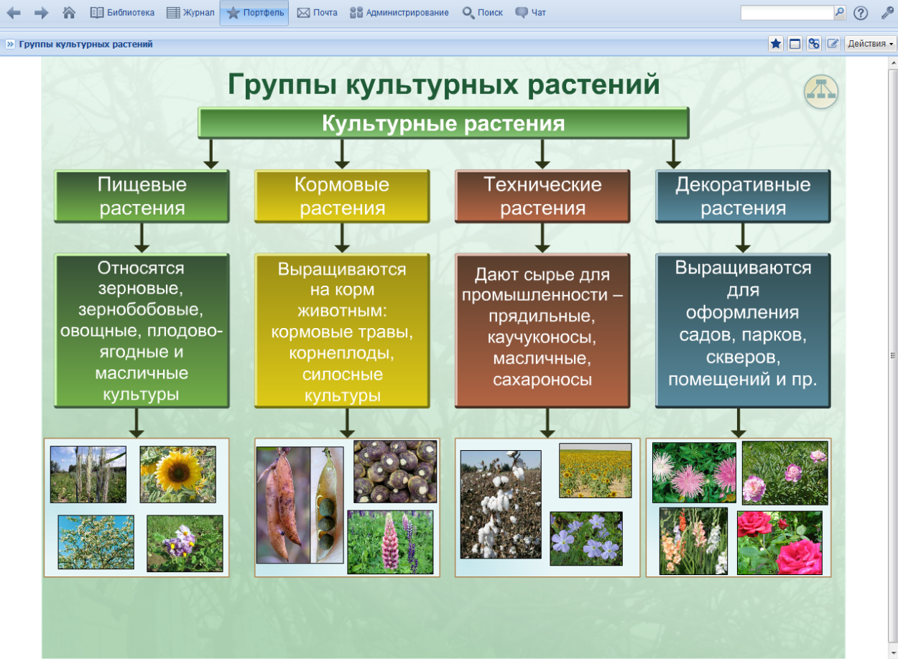Open the wrench settings dropdown at top right
This screenshot has height=659, width=898.
(887, 12)
